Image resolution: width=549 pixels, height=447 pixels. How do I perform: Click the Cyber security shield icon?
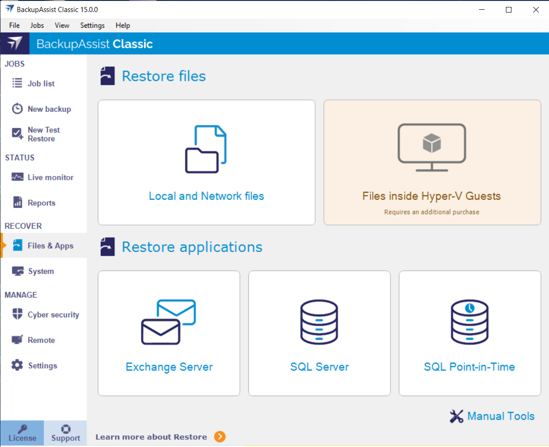[x=17, y=315]
